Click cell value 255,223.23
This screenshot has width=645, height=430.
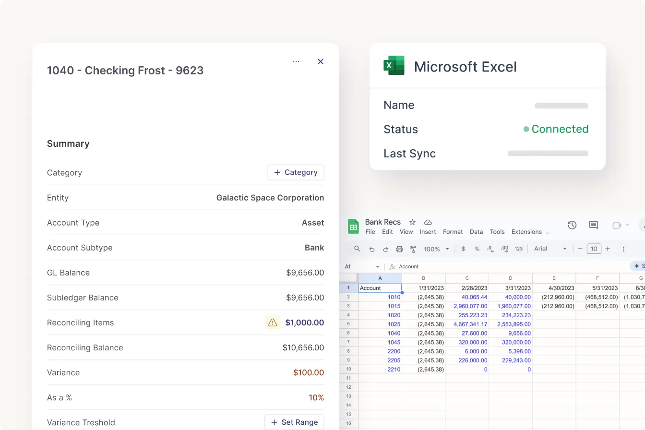[467, 315]
